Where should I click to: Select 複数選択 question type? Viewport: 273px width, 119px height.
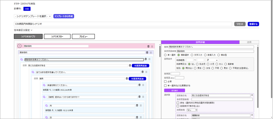tap(179, 55)
